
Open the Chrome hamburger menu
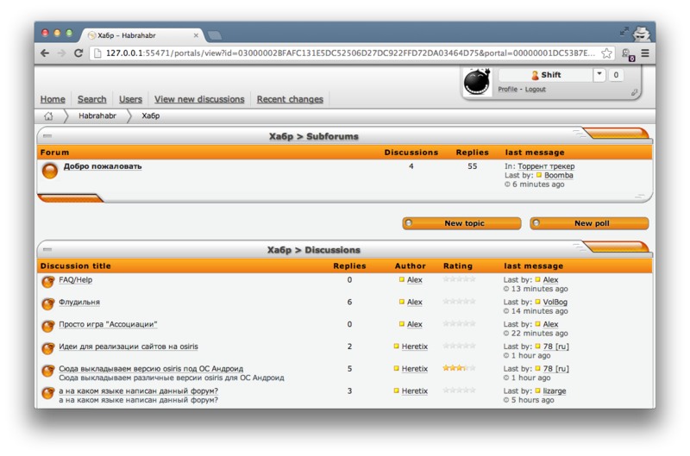click(x=644, y=53)
